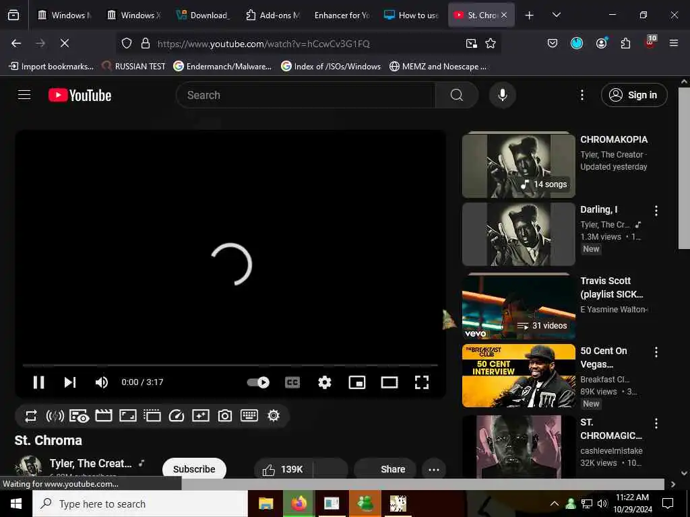
Task: Open Windows Start menu
Action: (x=16, y=504)
